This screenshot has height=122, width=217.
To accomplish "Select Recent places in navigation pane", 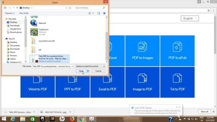I will [x=16, y=32].
